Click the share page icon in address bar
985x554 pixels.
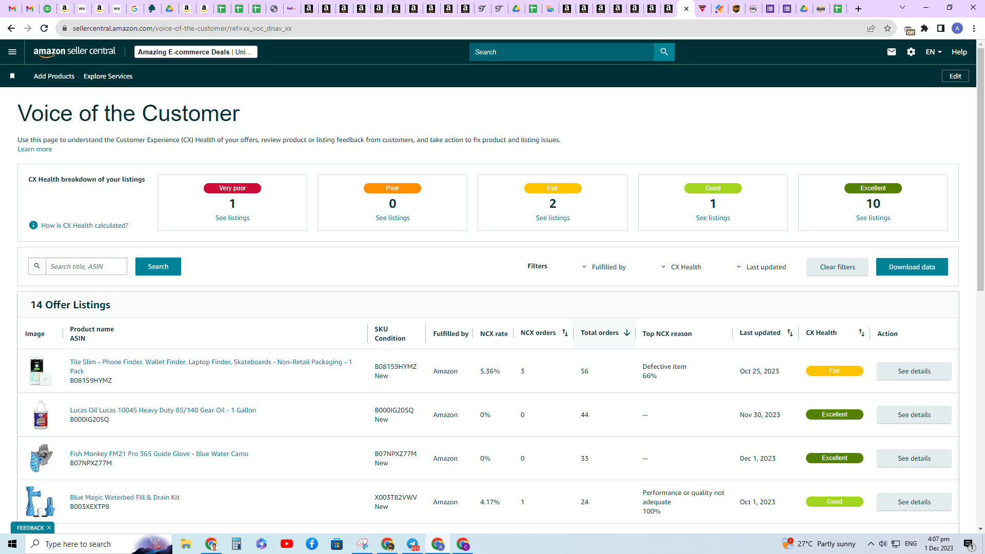point(871,28)
